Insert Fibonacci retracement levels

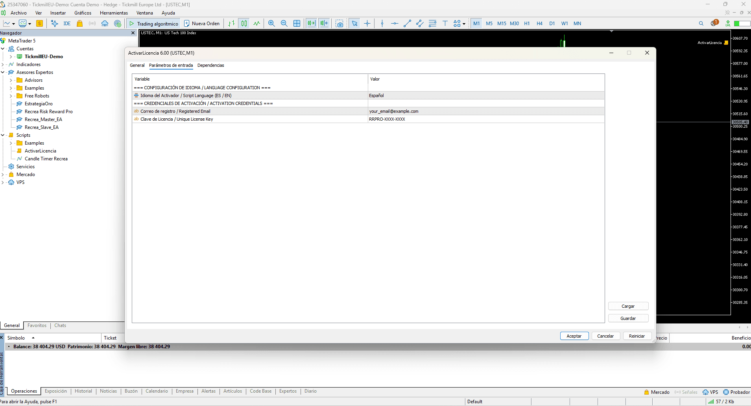coord(432,24)
